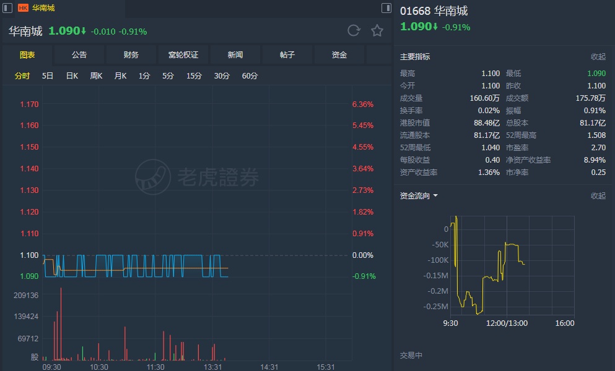This screenshot has height=371, width=615.
Task: Click the green 1.090 price axis label
Action: (29, 276)
